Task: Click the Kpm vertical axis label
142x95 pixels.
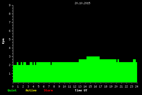Action: [3, 41]
